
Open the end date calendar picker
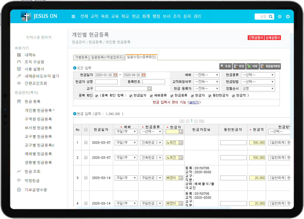point(143,75)
